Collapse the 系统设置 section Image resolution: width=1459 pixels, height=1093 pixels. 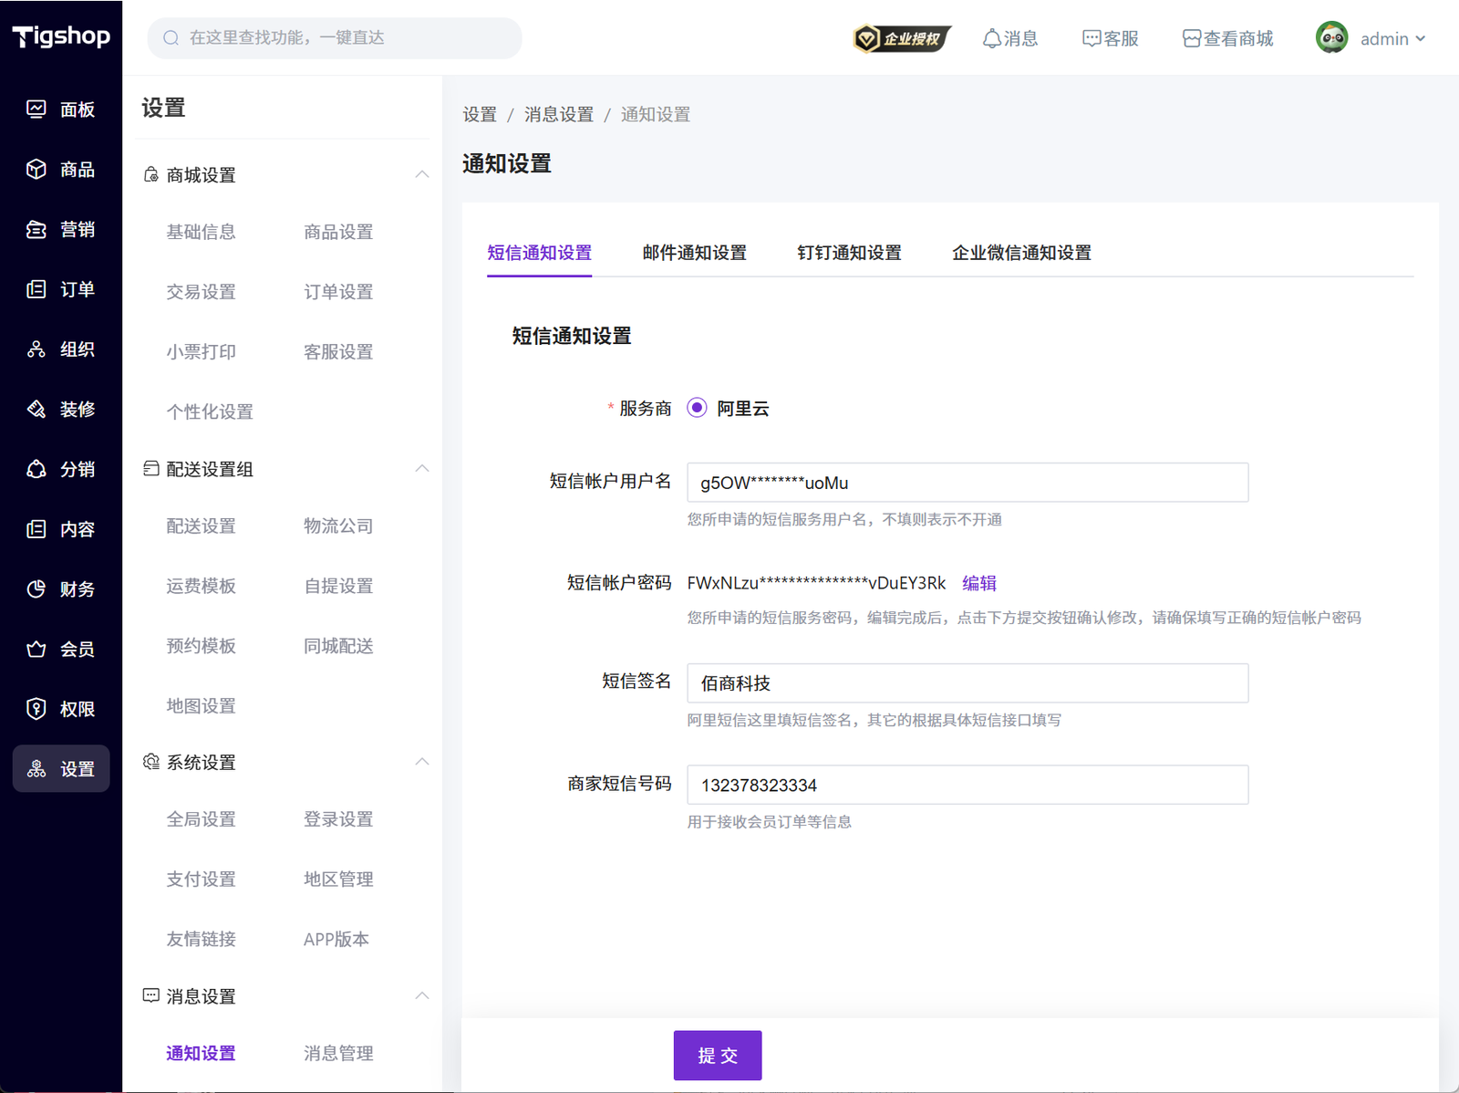(422, 762)
